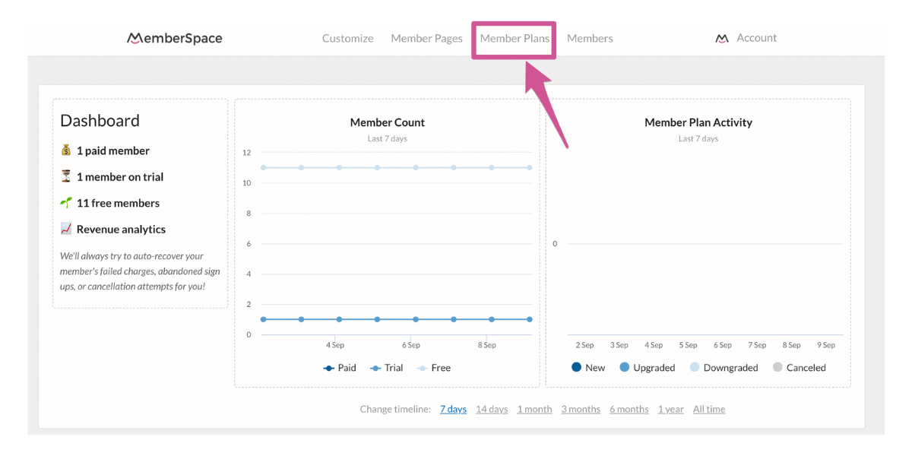Set timeline to 3 months
The height and width of the screenshot is (456, 912).
pos(581,409)
